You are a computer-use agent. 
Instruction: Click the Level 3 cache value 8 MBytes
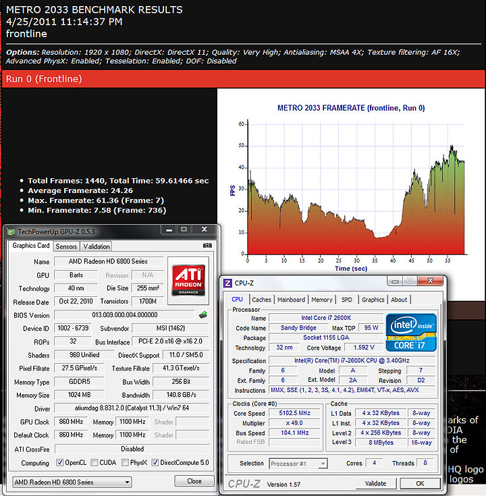tap(381, 443)
